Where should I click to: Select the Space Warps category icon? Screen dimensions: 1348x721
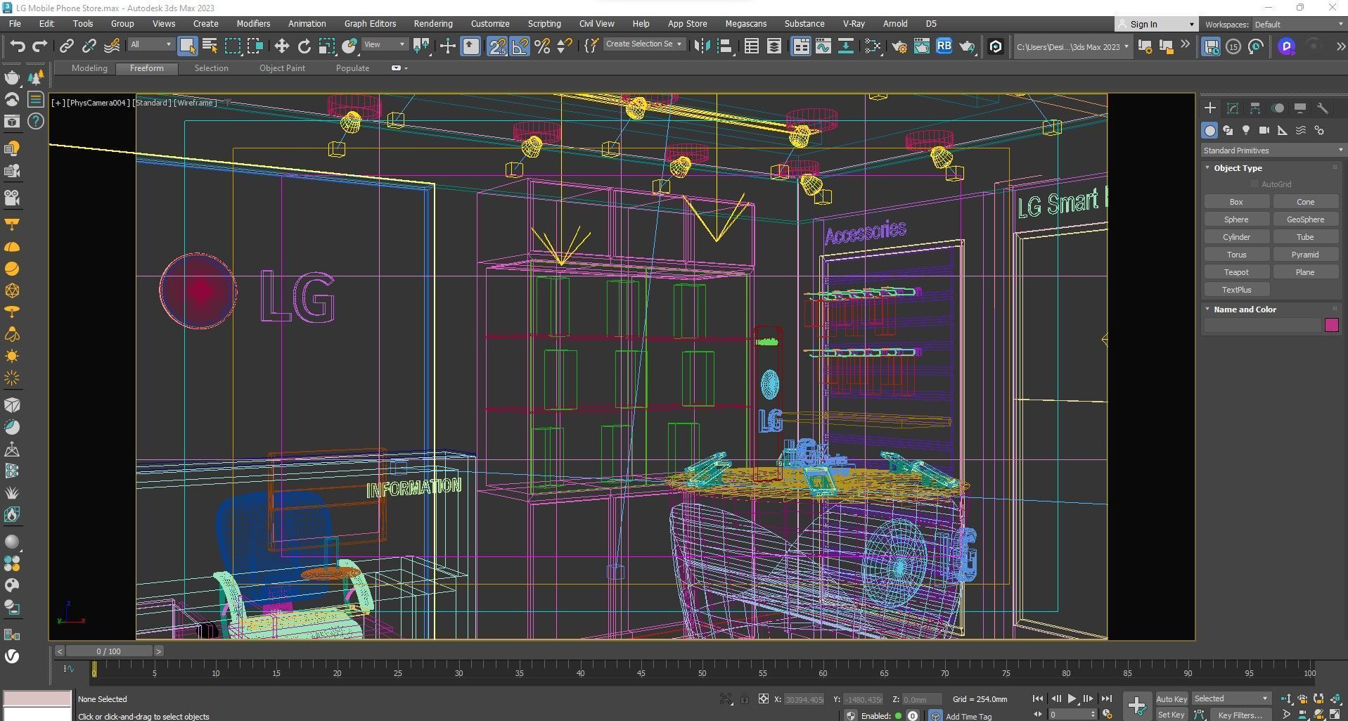pos(1301,130)
